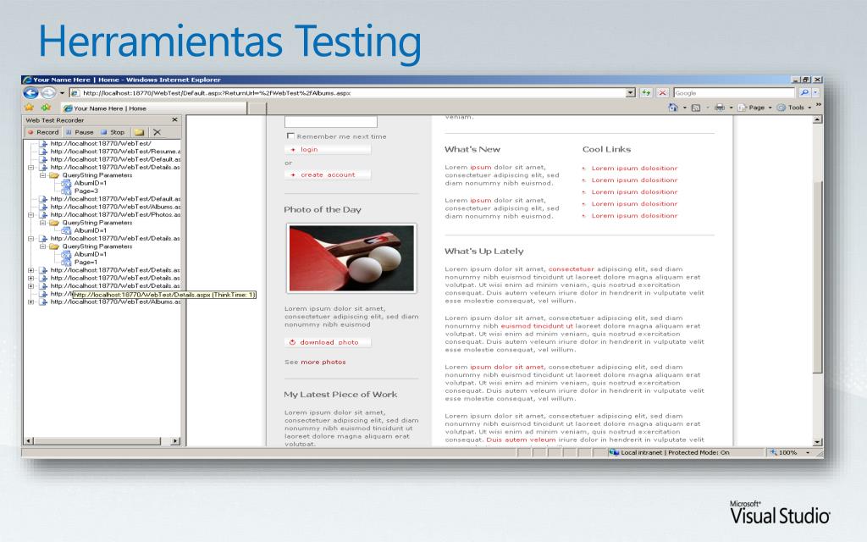867x542 pixels.
Task: Click the Record button in the recorder
Action: pos(43,132)
